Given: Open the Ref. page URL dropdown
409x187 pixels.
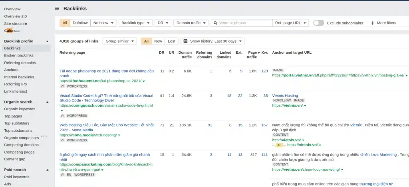Looking at the screenshot, I should [x=290, y=23].
